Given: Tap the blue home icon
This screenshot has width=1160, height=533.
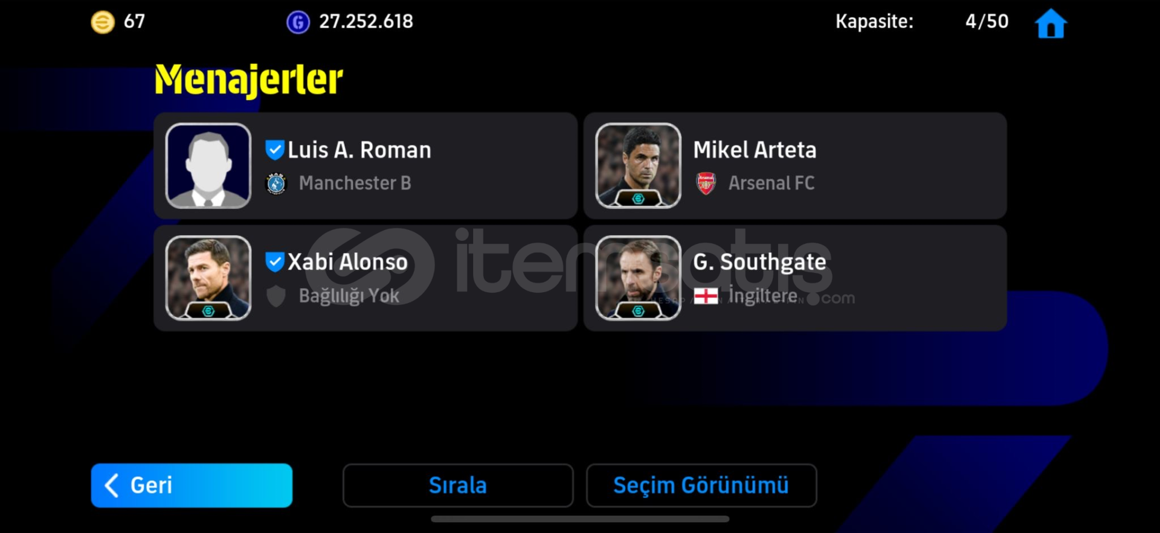Looking at the screenshot, I should point(1051,24).
